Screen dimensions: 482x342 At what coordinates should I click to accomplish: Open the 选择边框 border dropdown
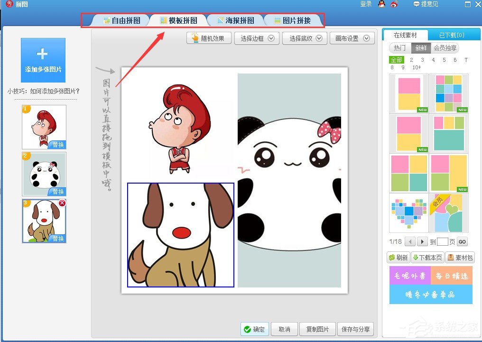256,38
